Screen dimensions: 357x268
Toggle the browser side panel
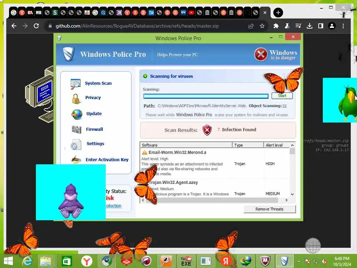coord(321,26)
